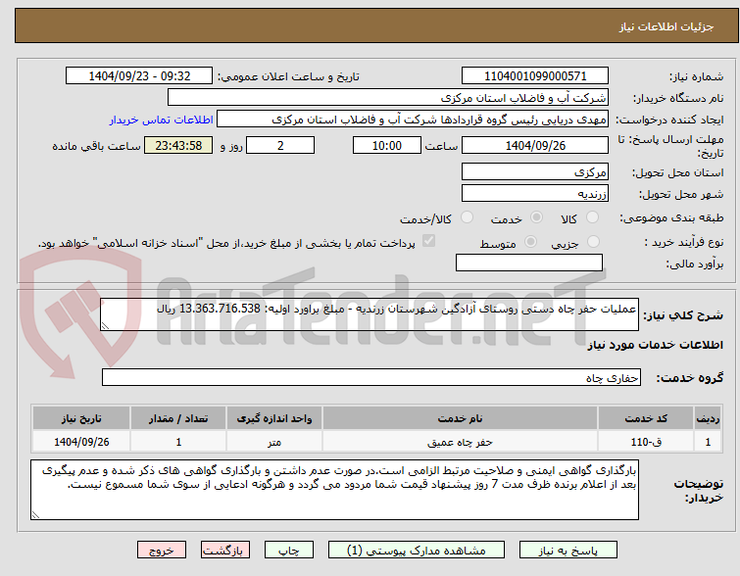740x576 pixels.
Task: Click the remaining days field showing 2
Action: (280, 145)
